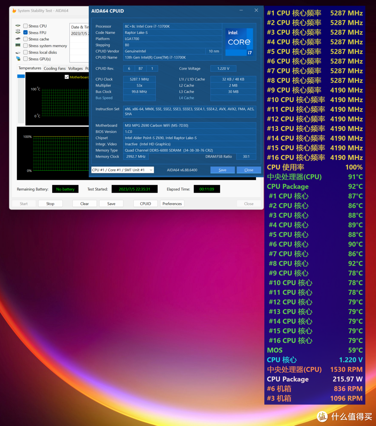
Task: Click the RAM module icon beside Stress system memory
Action: pos(18,45)
